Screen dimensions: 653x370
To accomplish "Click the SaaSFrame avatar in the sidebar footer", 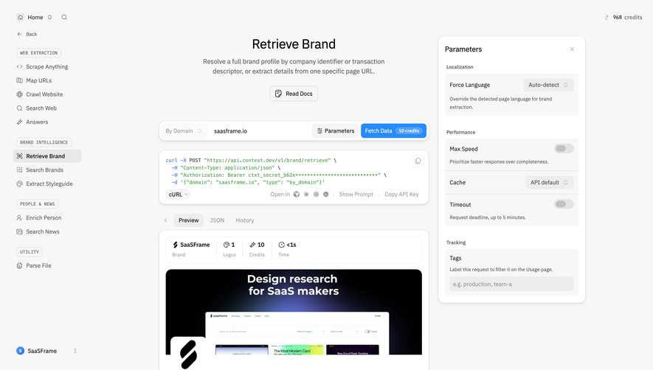I will click(21, 351).
